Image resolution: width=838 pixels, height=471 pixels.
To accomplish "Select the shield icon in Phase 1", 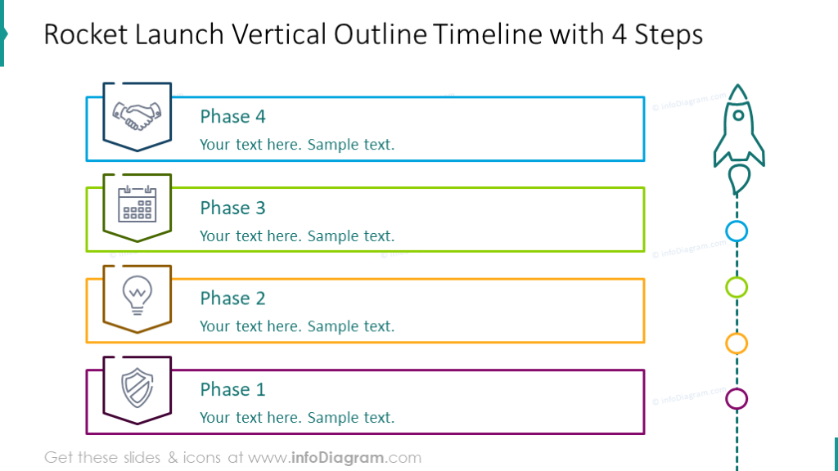I will (137, 387).
